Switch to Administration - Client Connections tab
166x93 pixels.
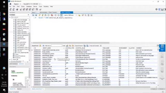click(x=48, y=12)
